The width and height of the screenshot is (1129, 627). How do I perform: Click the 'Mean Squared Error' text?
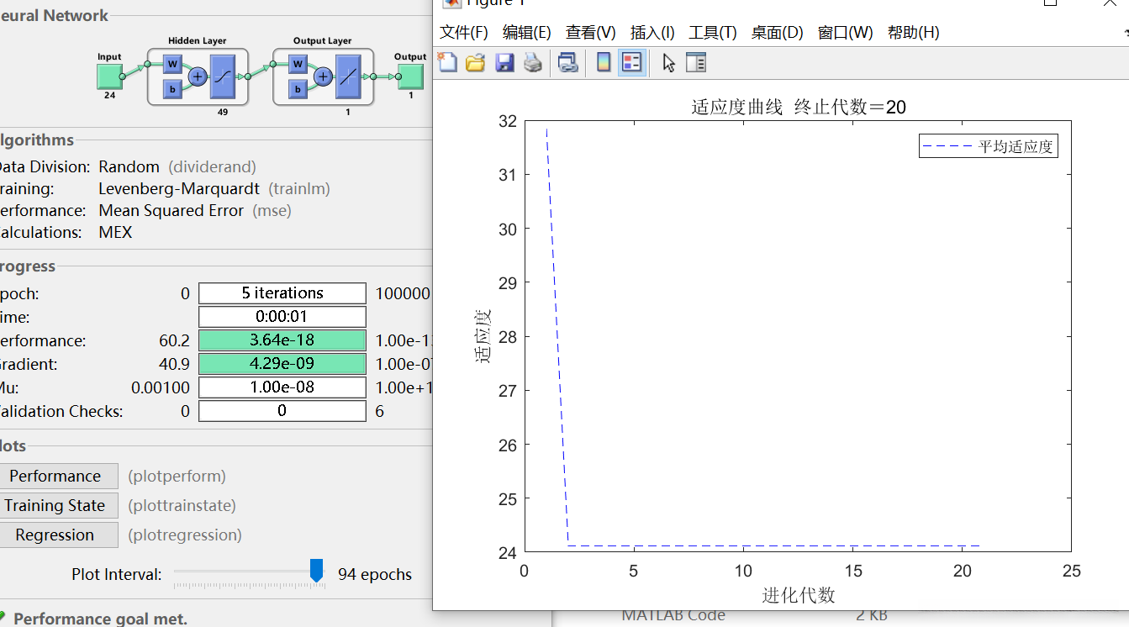point(171,211)
